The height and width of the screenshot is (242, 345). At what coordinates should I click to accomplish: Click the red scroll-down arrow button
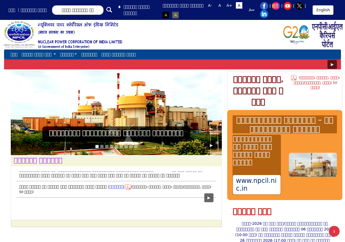(x=334, y=231)
